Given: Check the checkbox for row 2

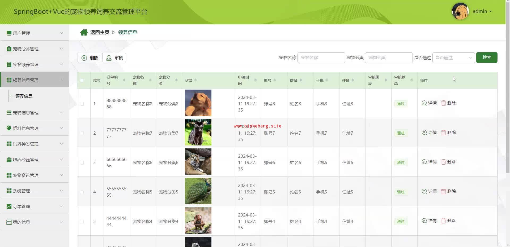Looking at the screenshot, I should click(x=82, y=133).
